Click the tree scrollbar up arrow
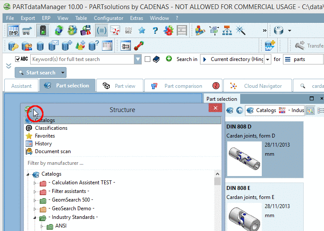Image resolution: width=324 pixels, height=231 pixels. [x=217, y=174]
